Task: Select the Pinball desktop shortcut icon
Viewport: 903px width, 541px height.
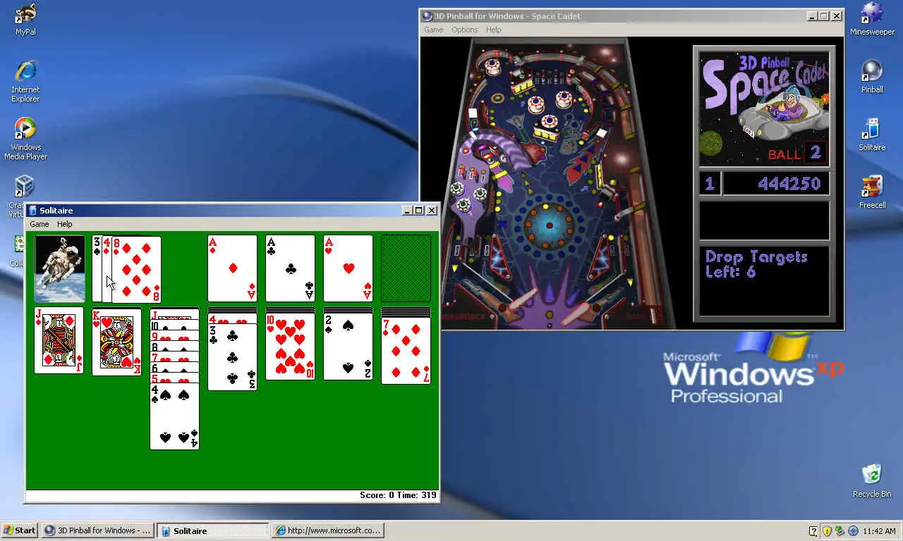Action: 872,77
